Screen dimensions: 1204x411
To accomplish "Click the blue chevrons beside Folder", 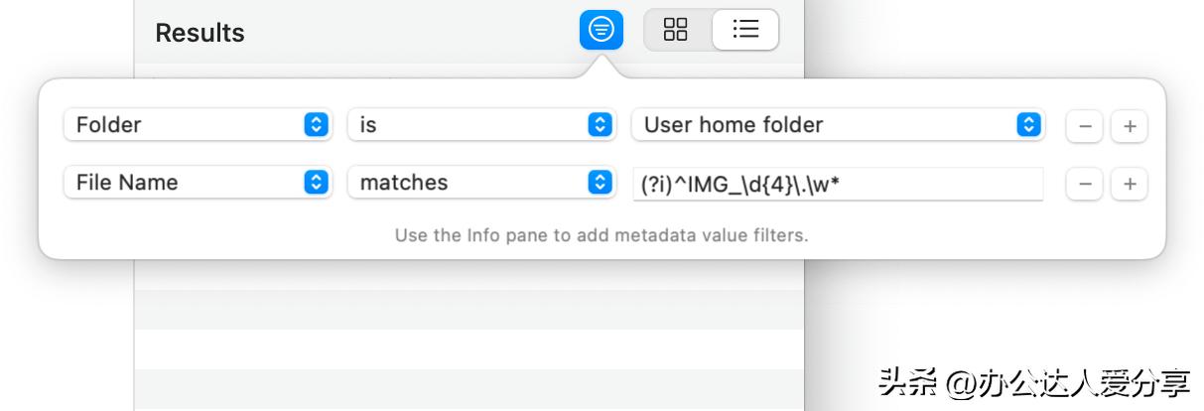I will tap(316, 125).
